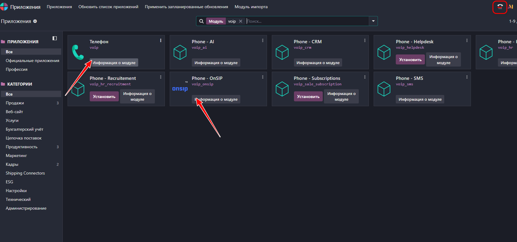Open the VoIP softphone icon in the top bar

[500, 7]
